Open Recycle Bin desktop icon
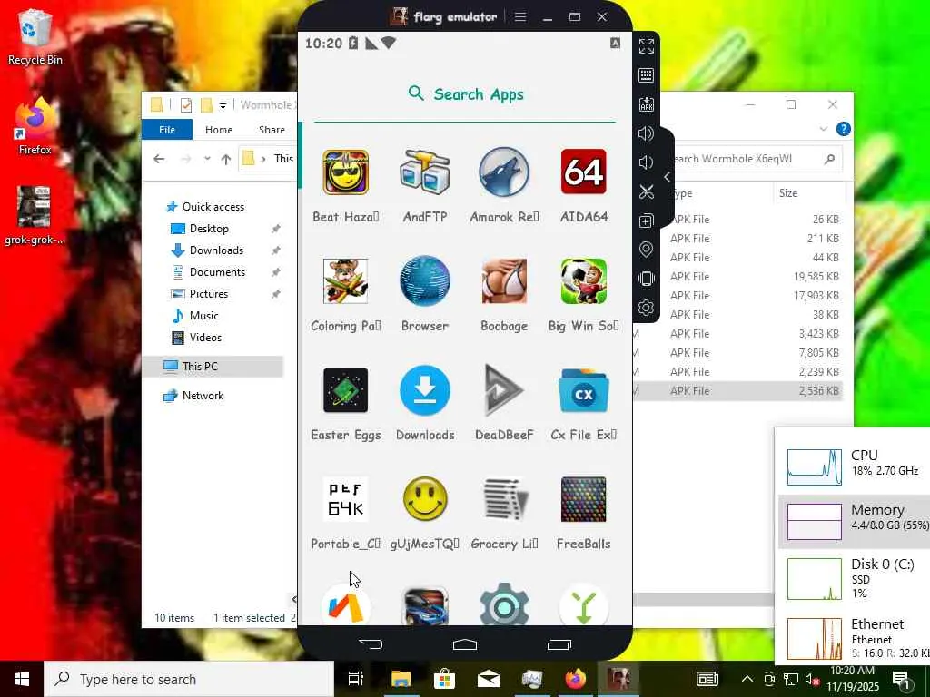 (x=35, y=38)
